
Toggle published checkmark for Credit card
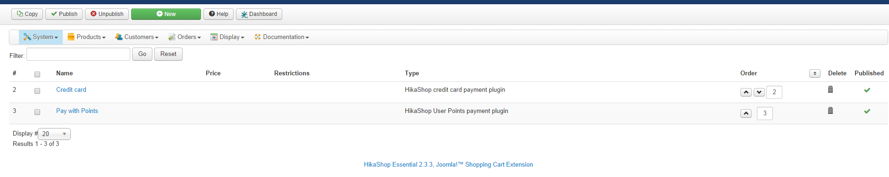pos(867,90)
